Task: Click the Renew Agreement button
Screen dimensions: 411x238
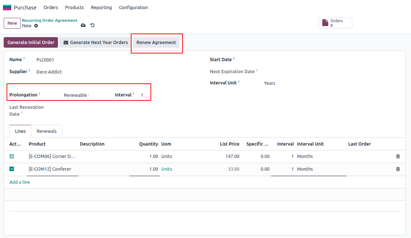Action: 156,43
